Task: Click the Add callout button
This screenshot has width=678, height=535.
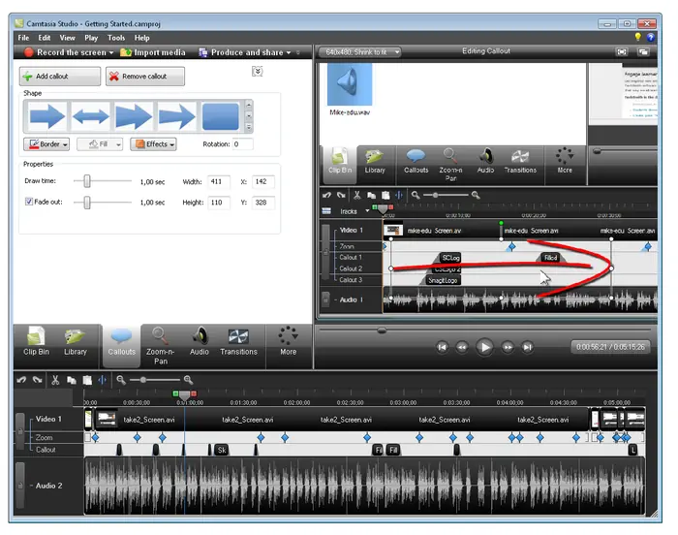Action: point(60,77)
